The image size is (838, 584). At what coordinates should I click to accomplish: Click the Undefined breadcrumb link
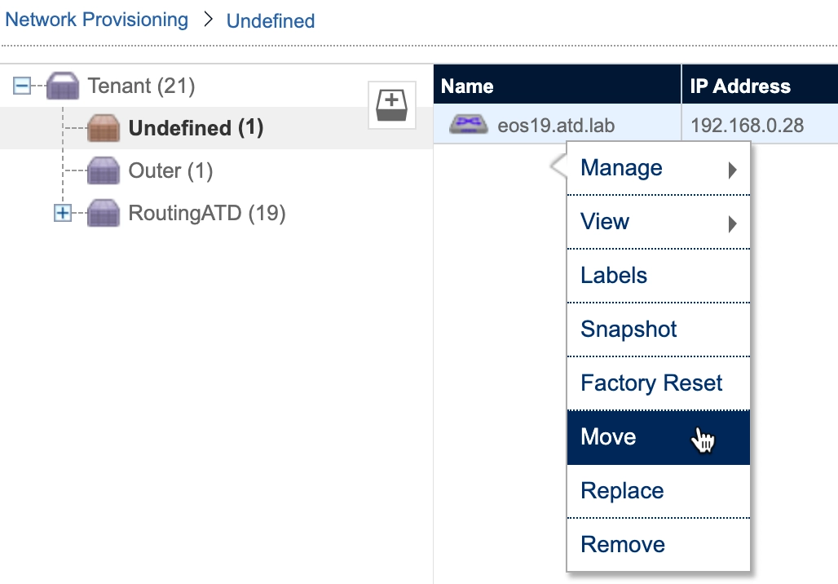(x=271, y=21)
